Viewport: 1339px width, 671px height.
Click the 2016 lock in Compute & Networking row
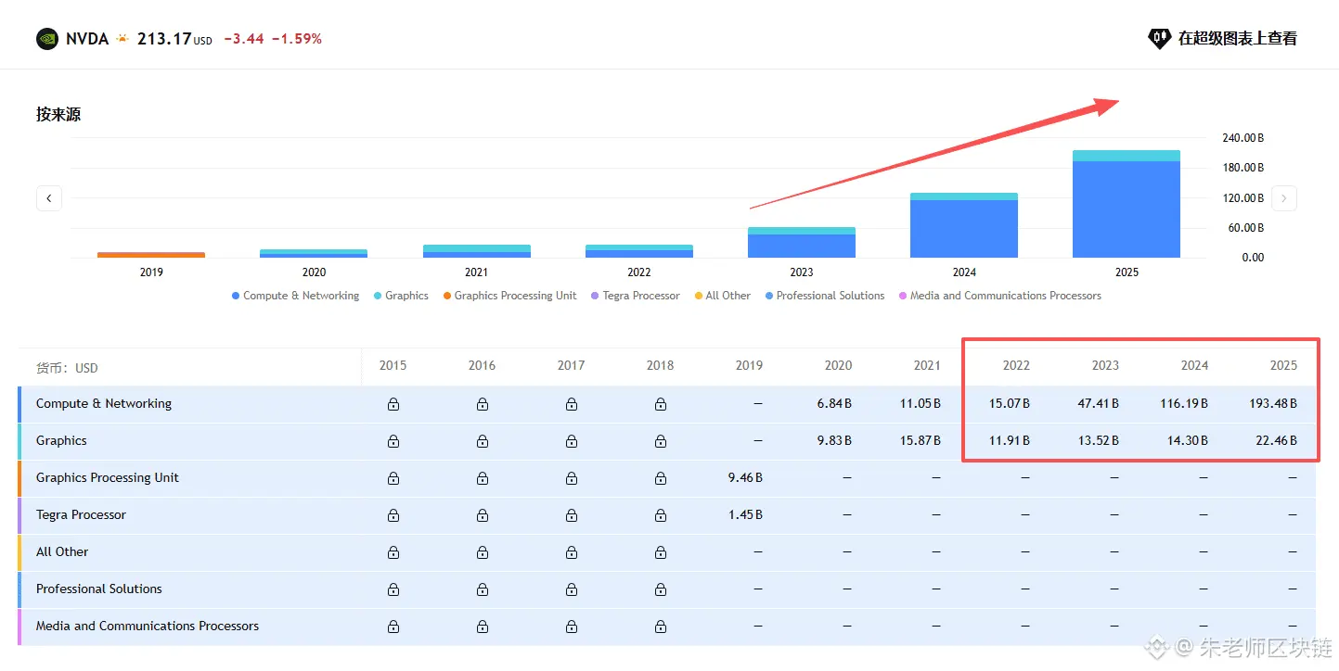click(483, 404)
